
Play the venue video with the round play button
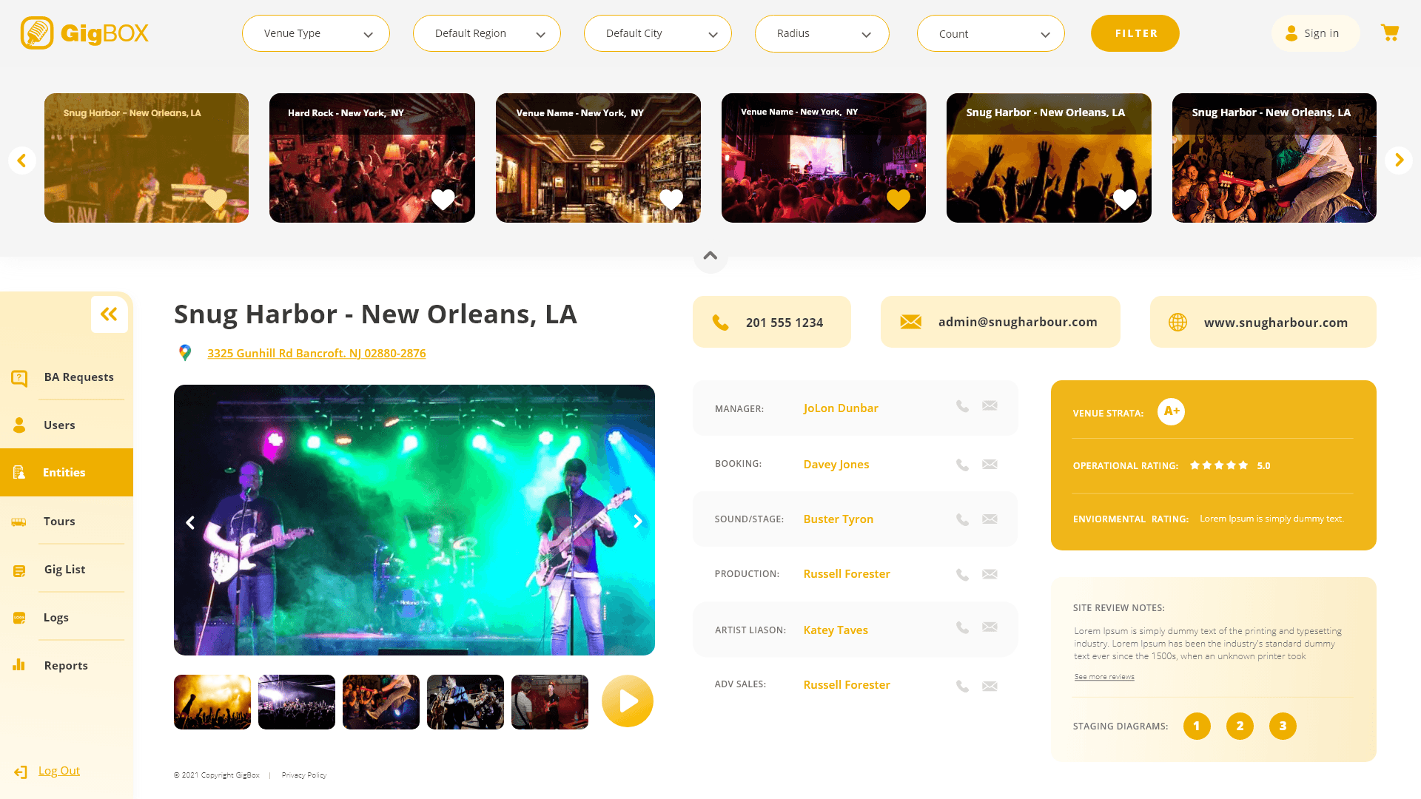point(627,701)
